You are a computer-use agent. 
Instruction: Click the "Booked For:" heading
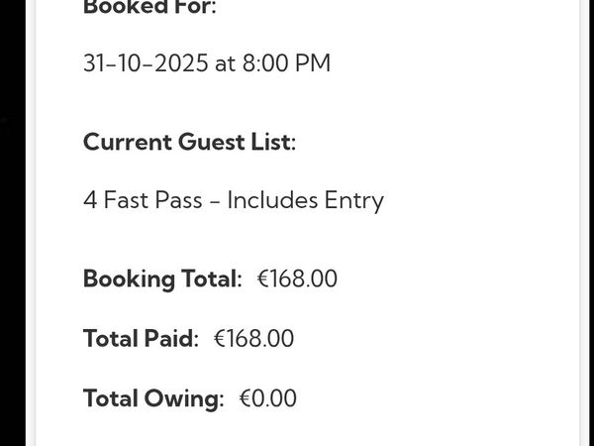coord(149,8)
